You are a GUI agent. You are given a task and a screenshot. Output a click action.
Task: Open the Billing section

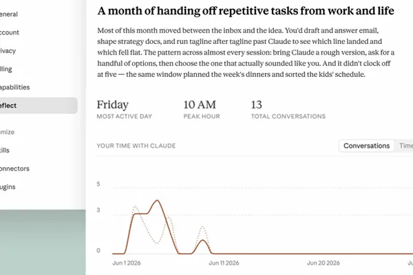tap(6, 69)
